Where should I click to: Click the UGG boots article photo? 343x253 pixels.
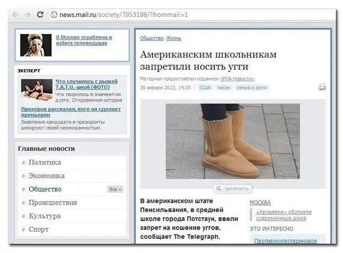pos(233,140)
